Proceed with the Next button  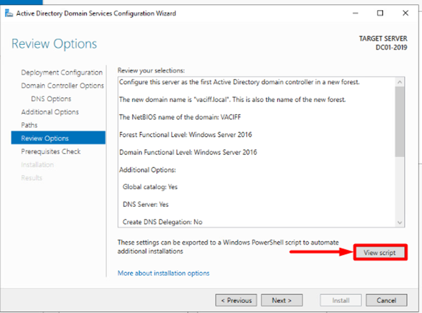pos(281,300)
